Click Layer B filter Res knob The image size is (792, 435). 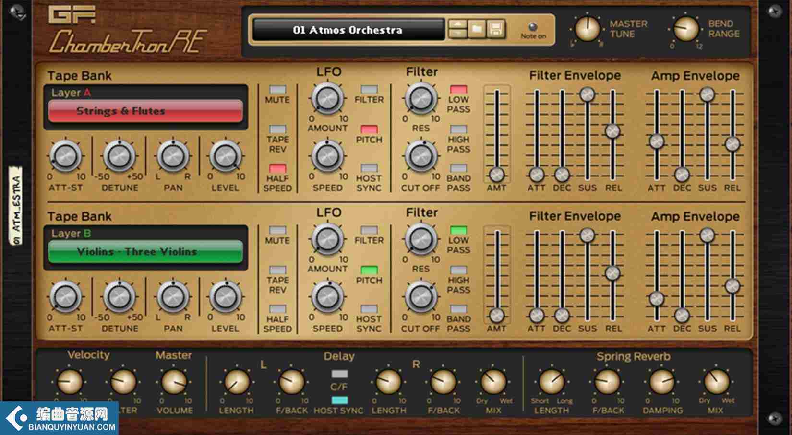click(421, 239)
